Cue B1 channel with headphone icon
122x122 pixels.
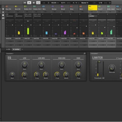[x=22, y=36]
